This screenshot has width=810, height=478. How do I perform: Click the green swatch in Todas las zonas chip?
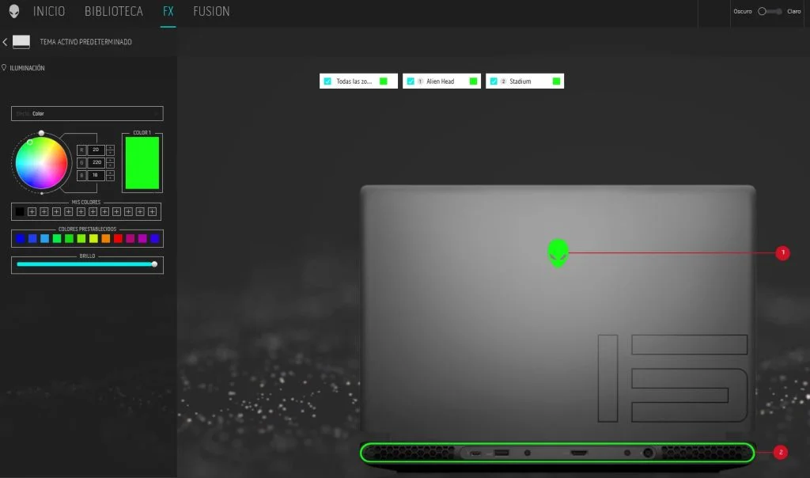pyautogui.click(x=384, y=82)
